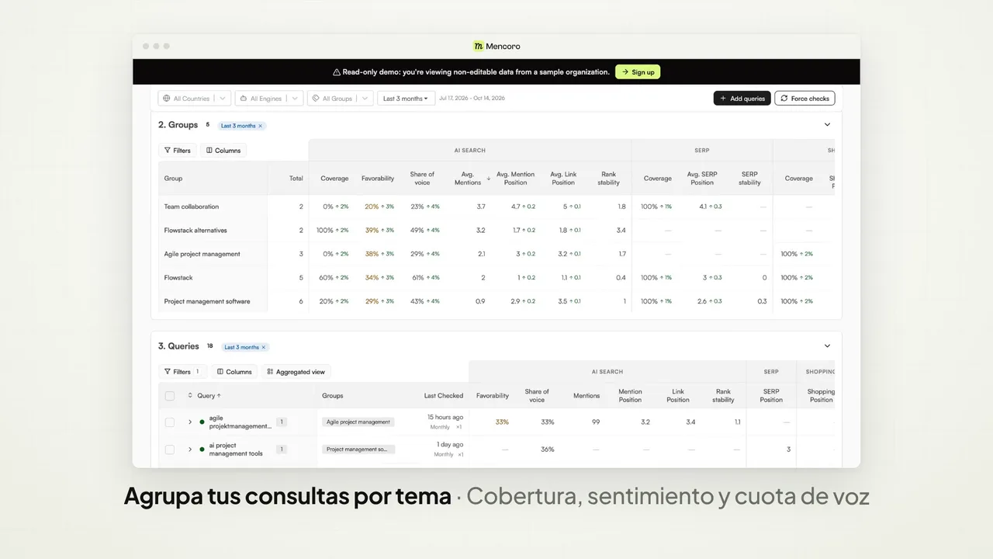Open the Last 3 months date range dropdown

click(406, 99)
